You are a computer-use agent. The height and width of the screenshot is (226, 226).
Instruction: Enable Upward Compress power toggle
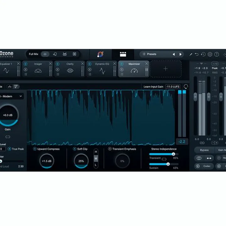coord(35,149)
